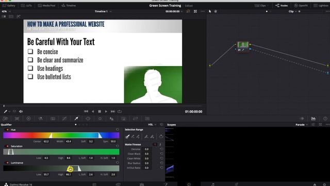Viewport: 330px width, 186px height.
Task: Open the Timeline panel tab
Action: [x=69, y=6]
